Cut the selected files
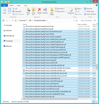The image size is (99, 104). (x=15, y=9)
